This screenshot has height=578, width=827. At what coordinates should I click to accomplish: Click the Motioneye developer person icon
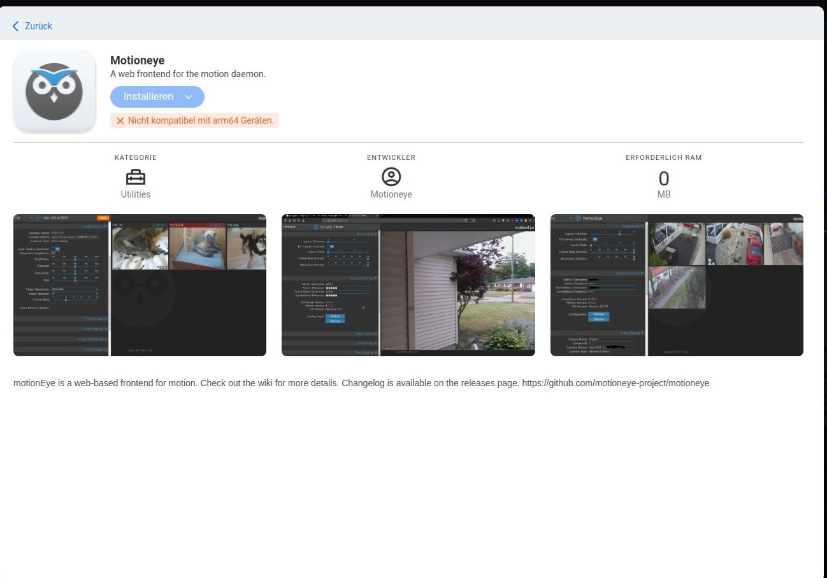(391, 177)
